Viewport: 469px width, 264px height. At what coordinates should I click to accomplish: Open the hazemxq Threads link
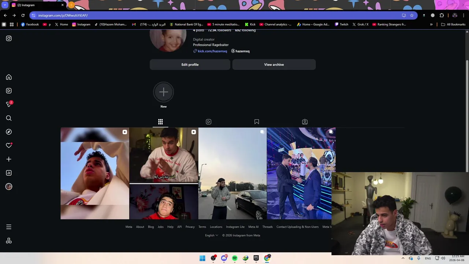point(240,51)
